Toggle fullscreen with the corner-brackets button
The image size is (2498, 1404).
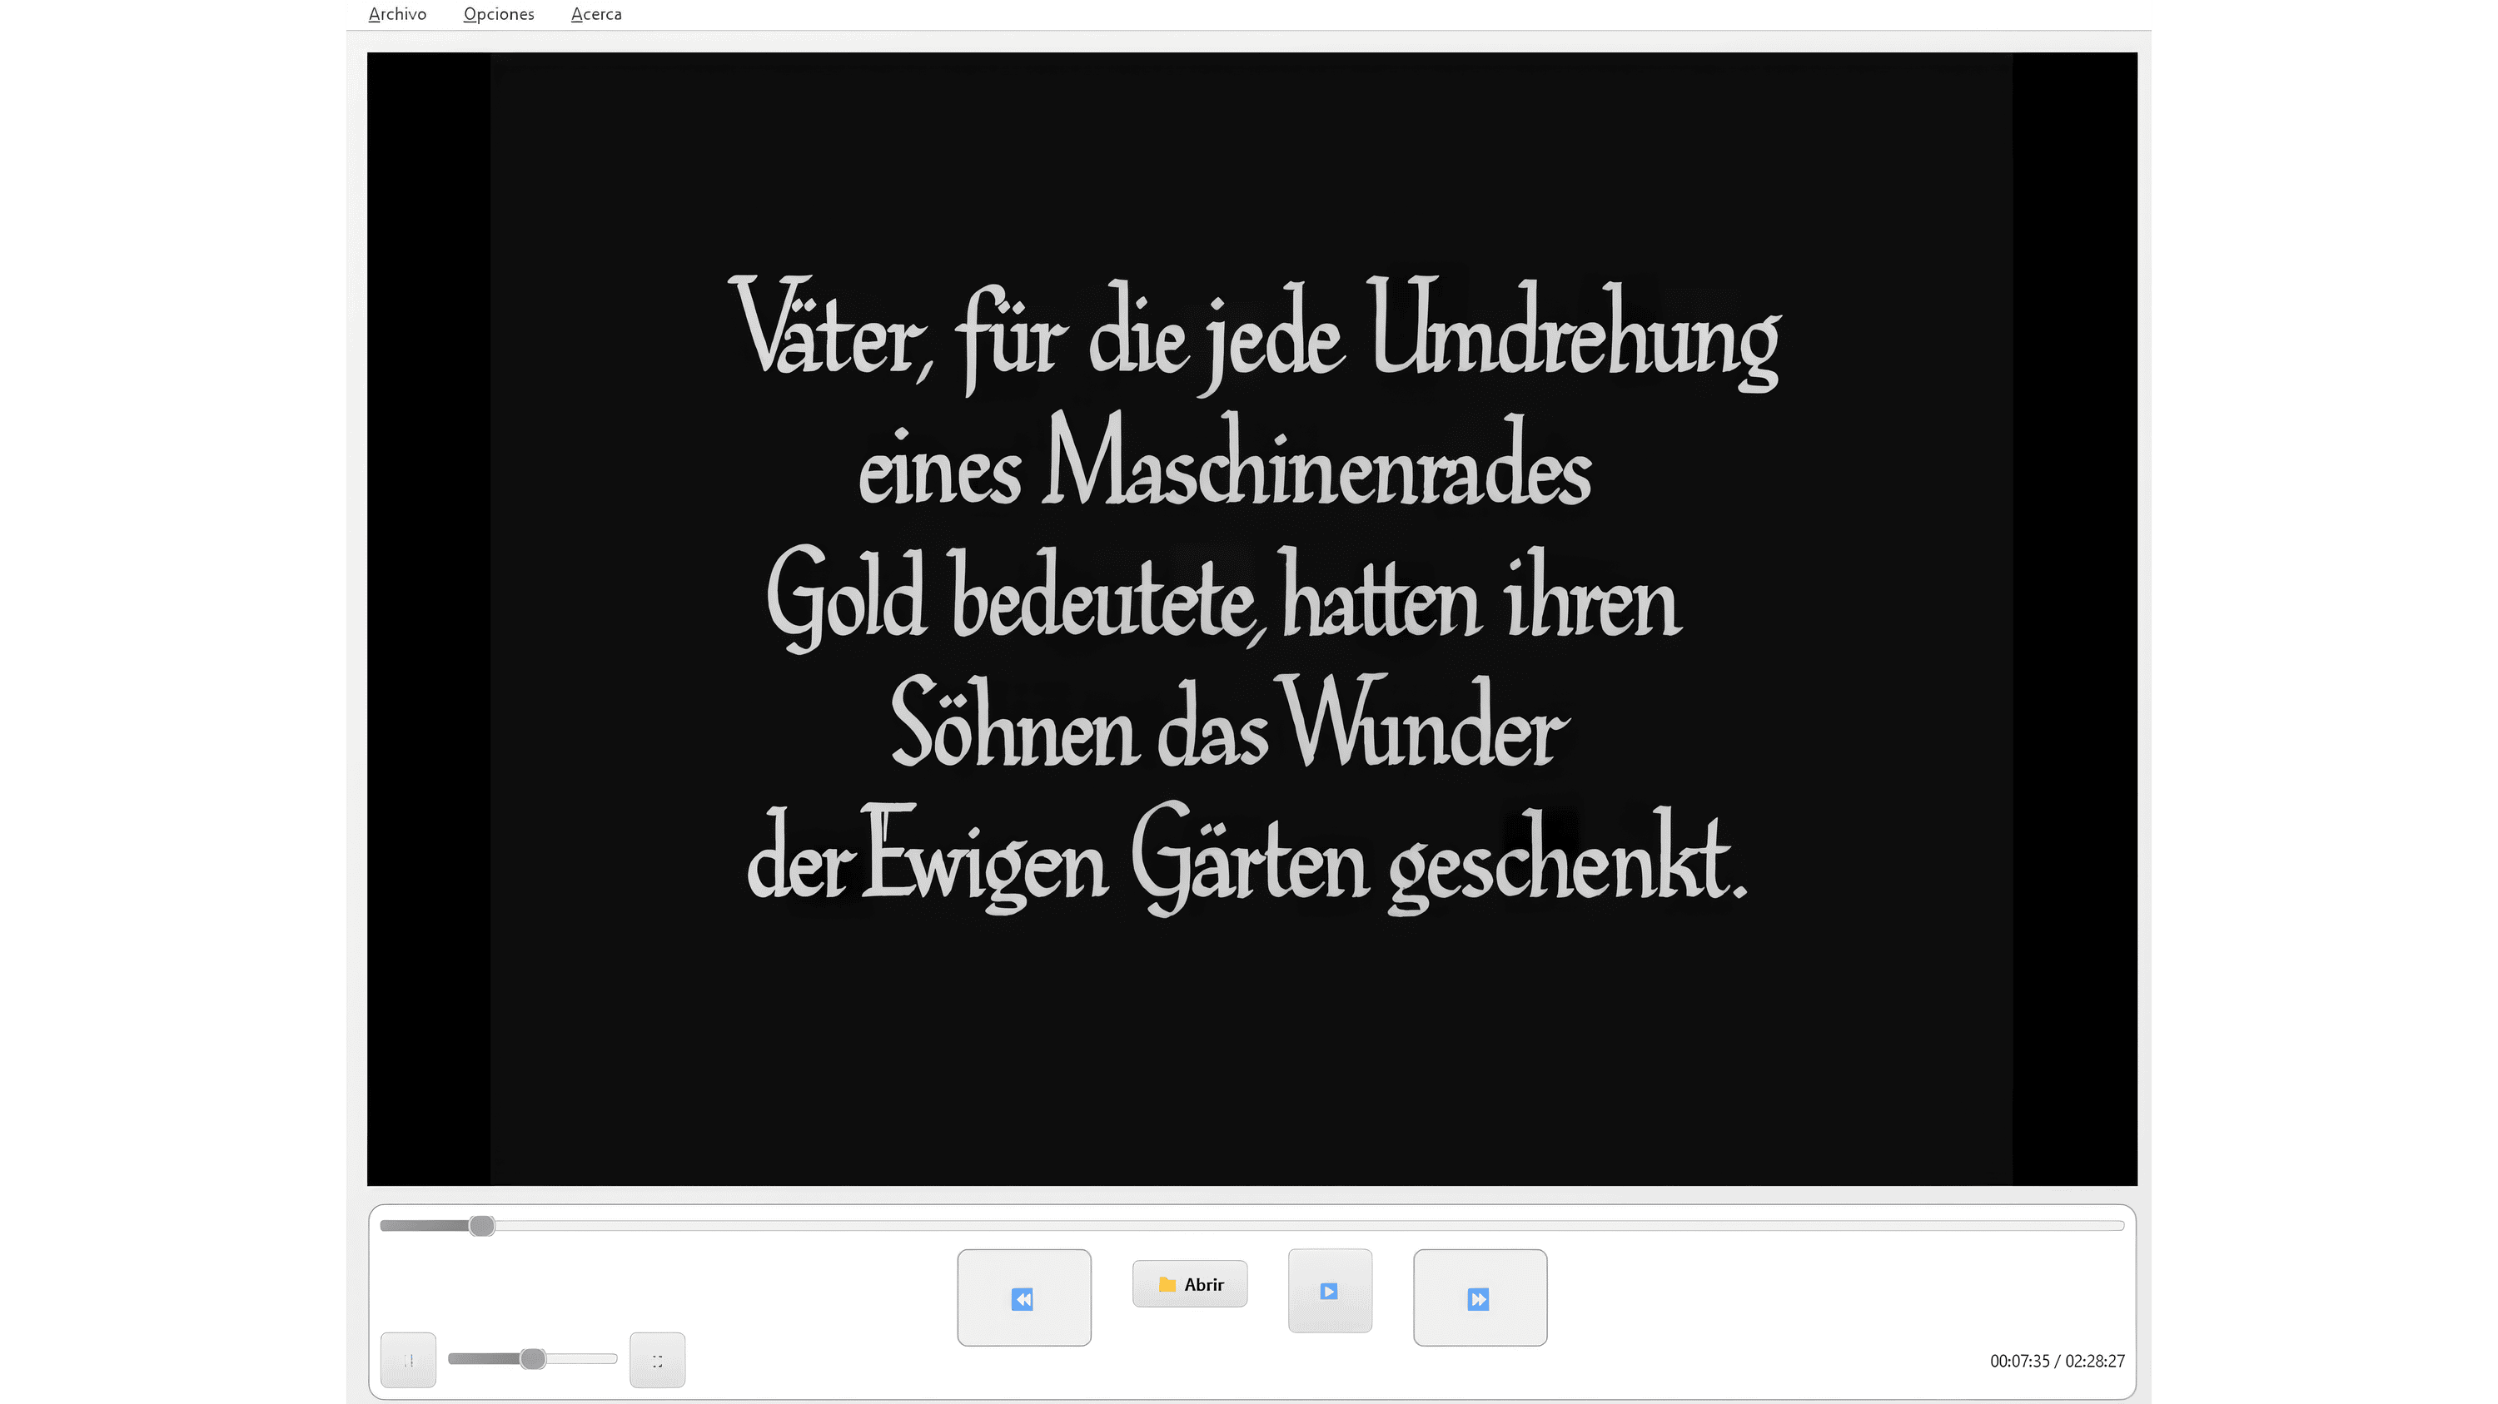click(x=658, y=1359)
